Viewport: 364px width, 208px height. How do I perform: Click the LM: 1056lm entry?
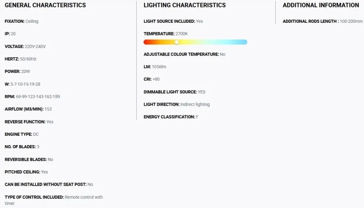(x=155, y=67)
